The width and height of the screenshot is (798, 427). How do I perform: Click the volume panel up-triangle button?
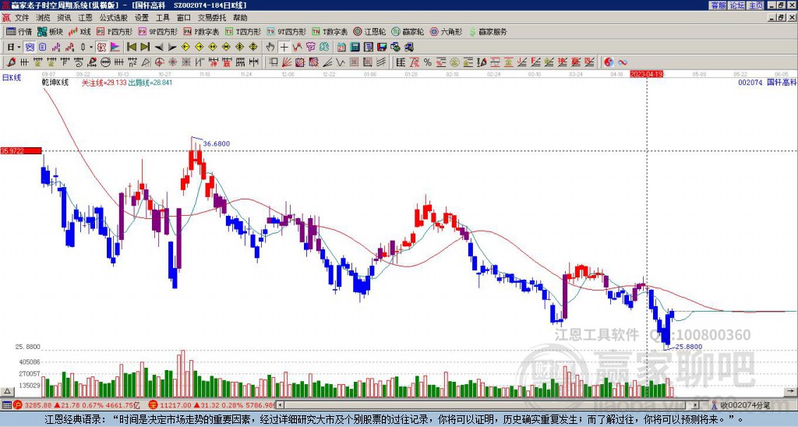click(x=6, y=391)
